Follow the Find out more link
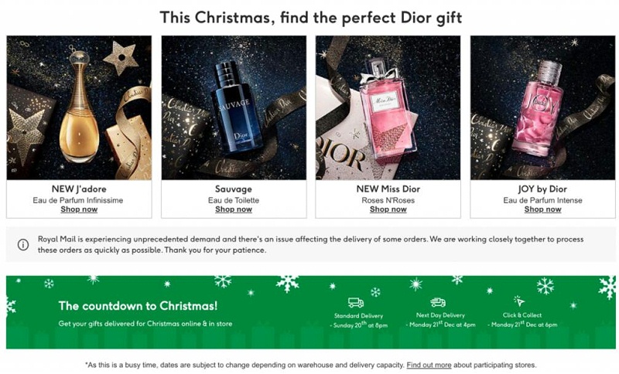619x374 pixels. click(429, 365)
